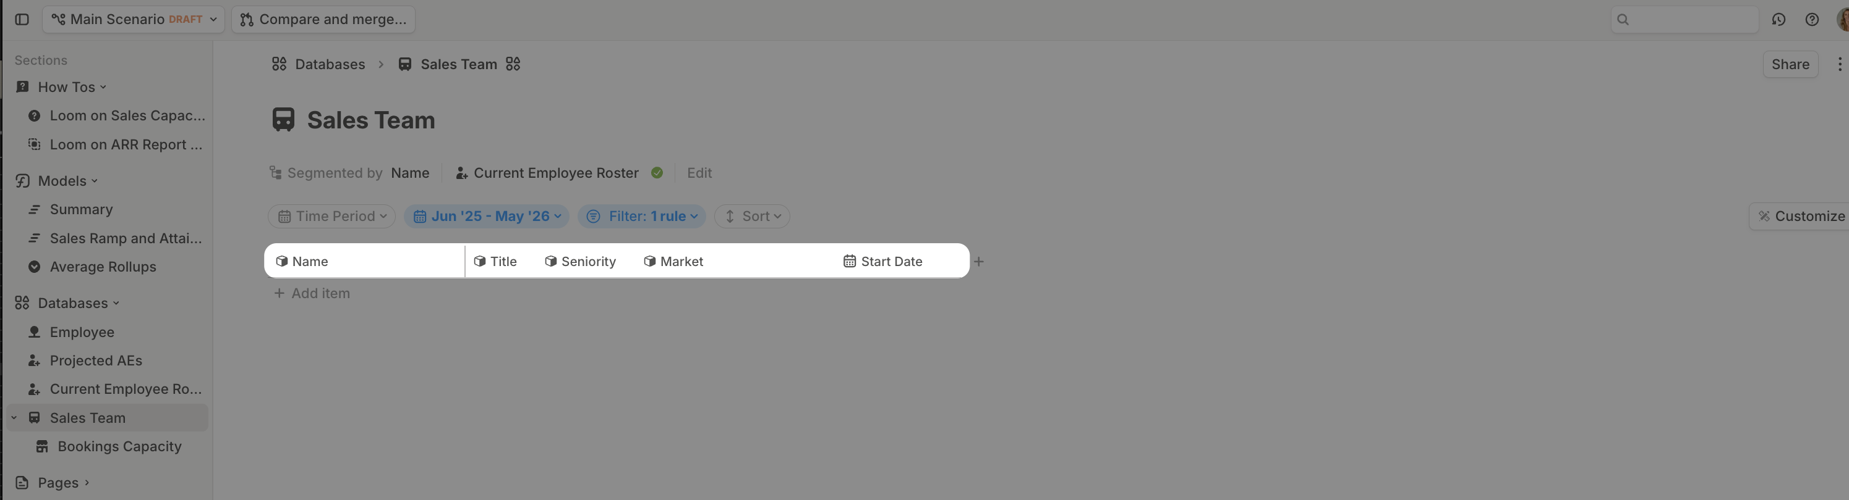Open the Filter: 1 rule dropdown
This screenshot has height=500, width=1849.
tap(642, 216)
